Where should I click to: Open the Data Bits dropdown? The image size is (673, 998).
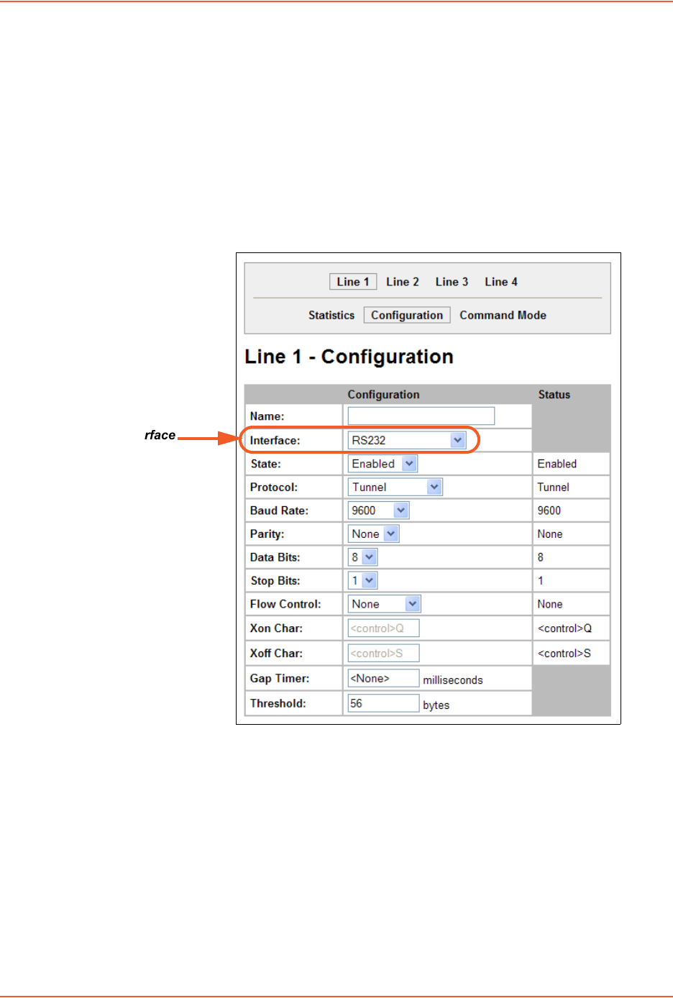click(362, 557)
